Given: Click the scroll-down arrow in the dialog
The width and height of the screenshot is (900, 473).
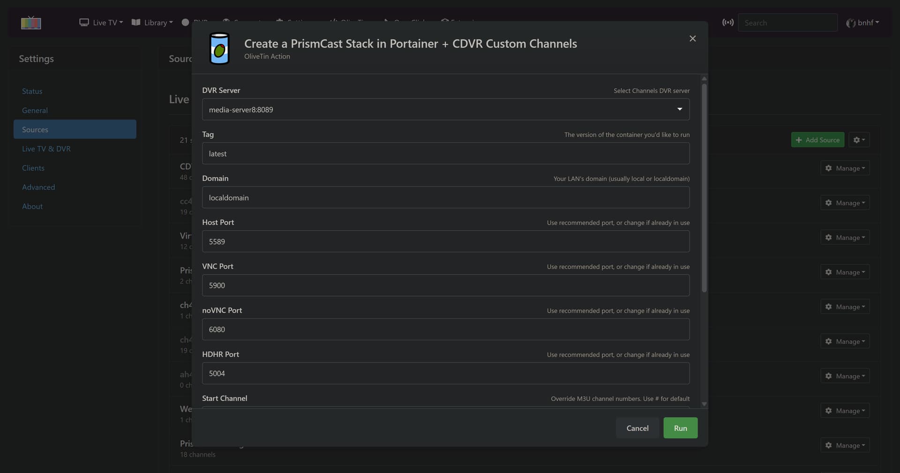Looking at the screenshot, I should pyautogui.click(x=704, y=404).
